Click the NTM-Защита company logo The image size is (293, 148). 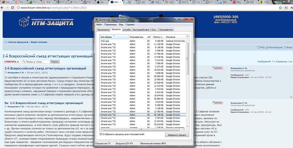pyautogui.click(x=46, y=22)
